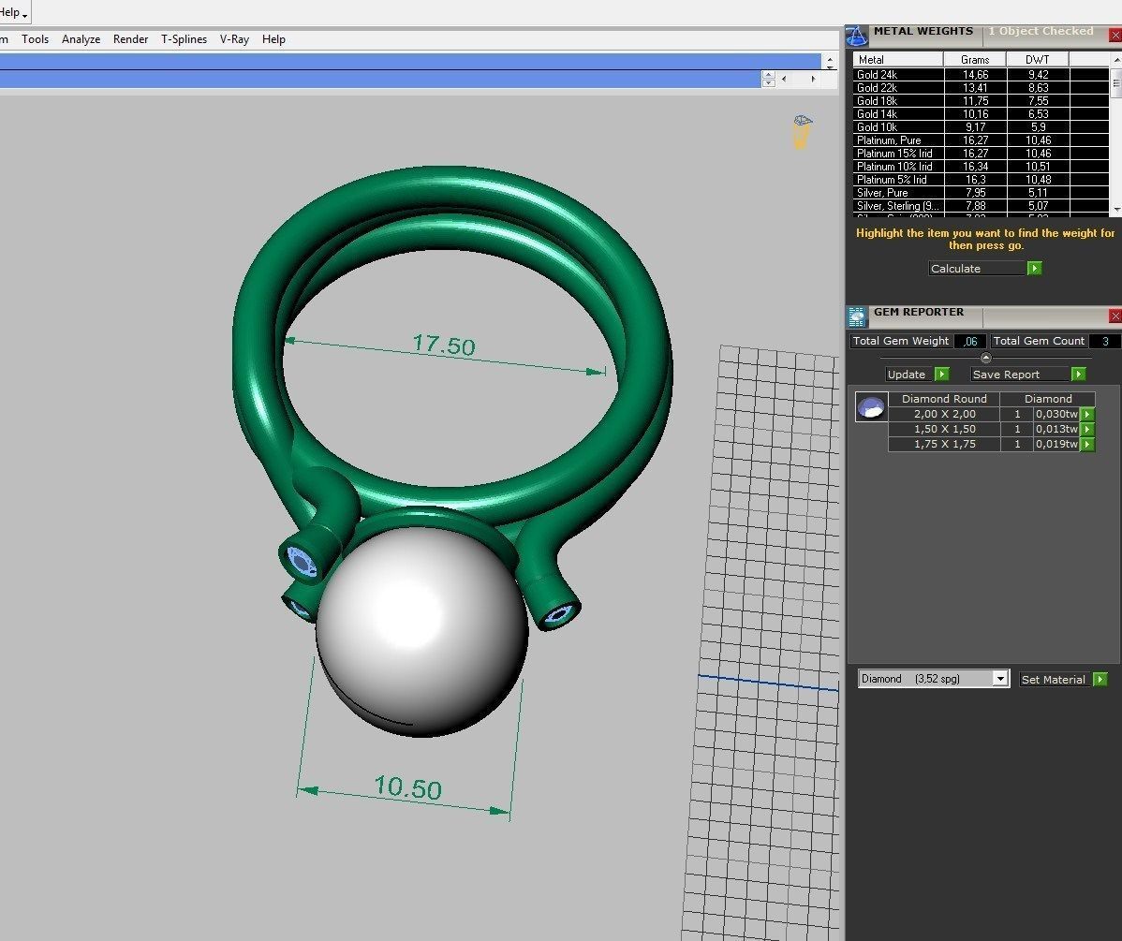This screenshot has height=941, width=1122.
Task: Select the Gold 22k row
Action: click(x=981, y=88)
